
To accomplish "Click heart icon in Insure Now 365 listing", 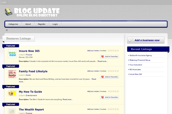I will coord(102,56).
